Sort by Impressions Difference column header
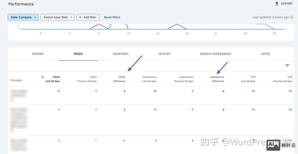Screen dimensions: 298x154 pyautogui.click(x=217, y=79)
